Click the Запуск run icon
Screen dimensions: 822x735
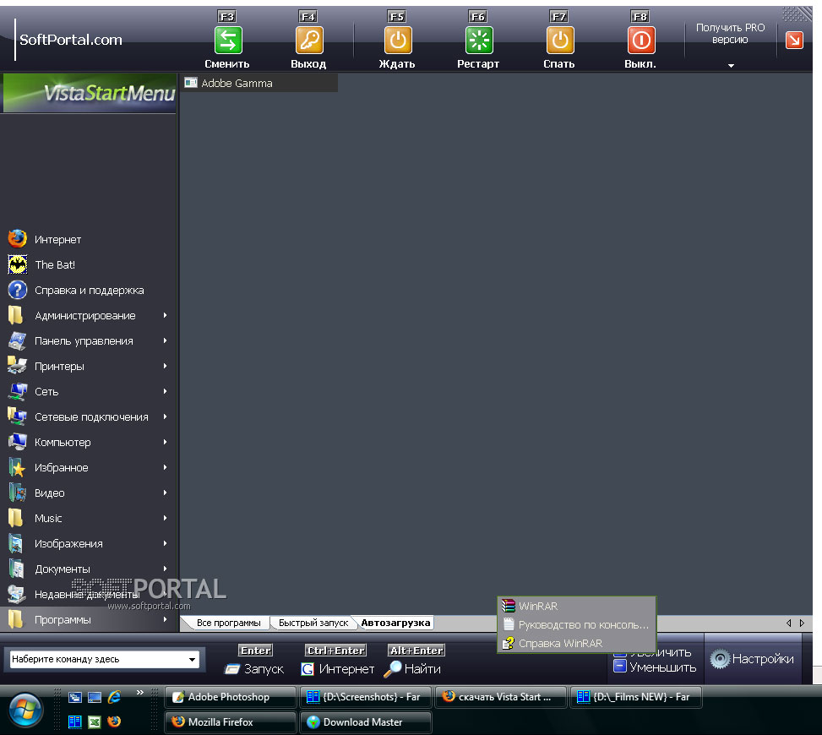231,669
